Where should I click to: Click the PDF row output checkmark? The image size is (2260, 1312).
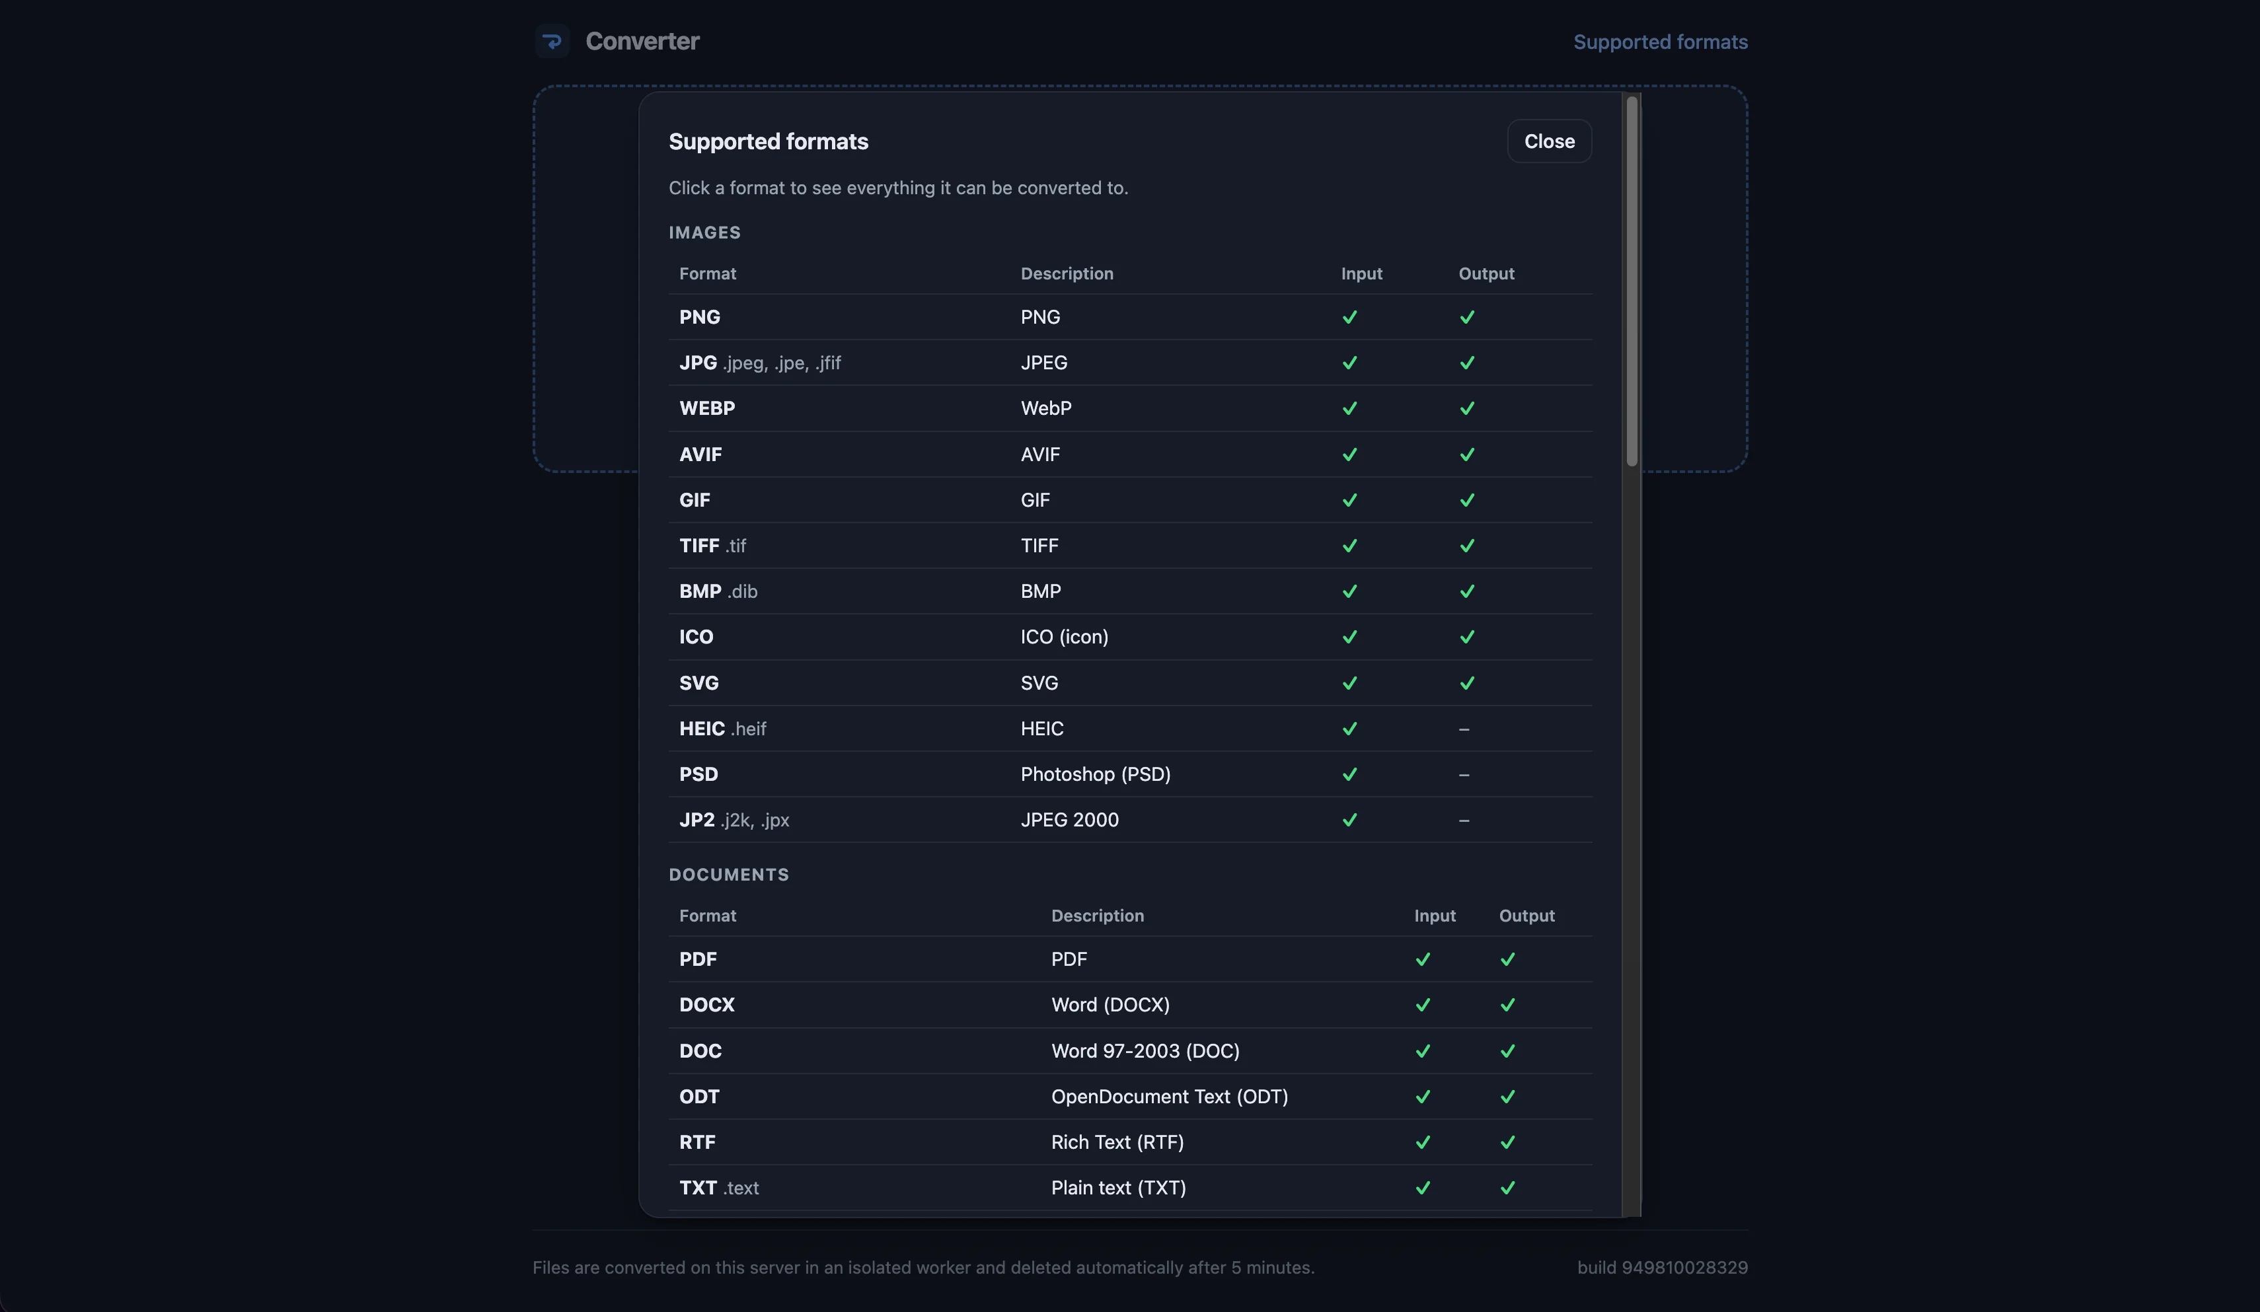(1507, 960)
